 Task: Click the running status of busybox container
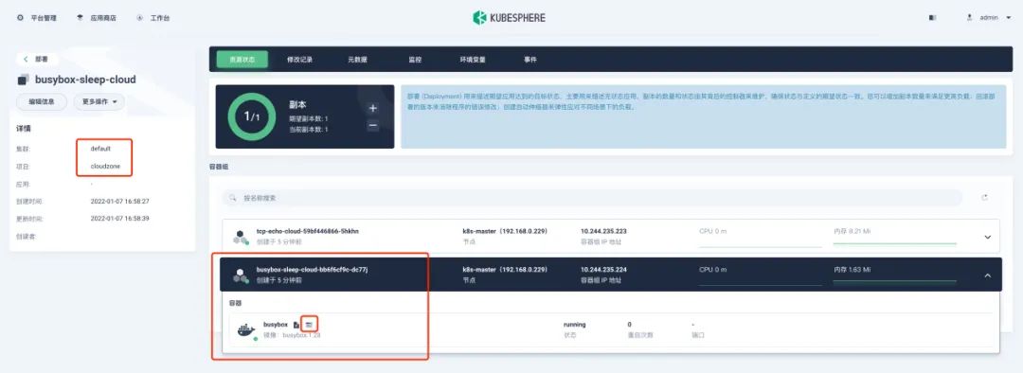click(574, 324)
